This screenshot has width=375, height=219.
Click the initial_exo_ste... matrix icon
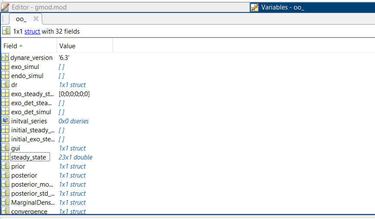click(x=5, y=139)
